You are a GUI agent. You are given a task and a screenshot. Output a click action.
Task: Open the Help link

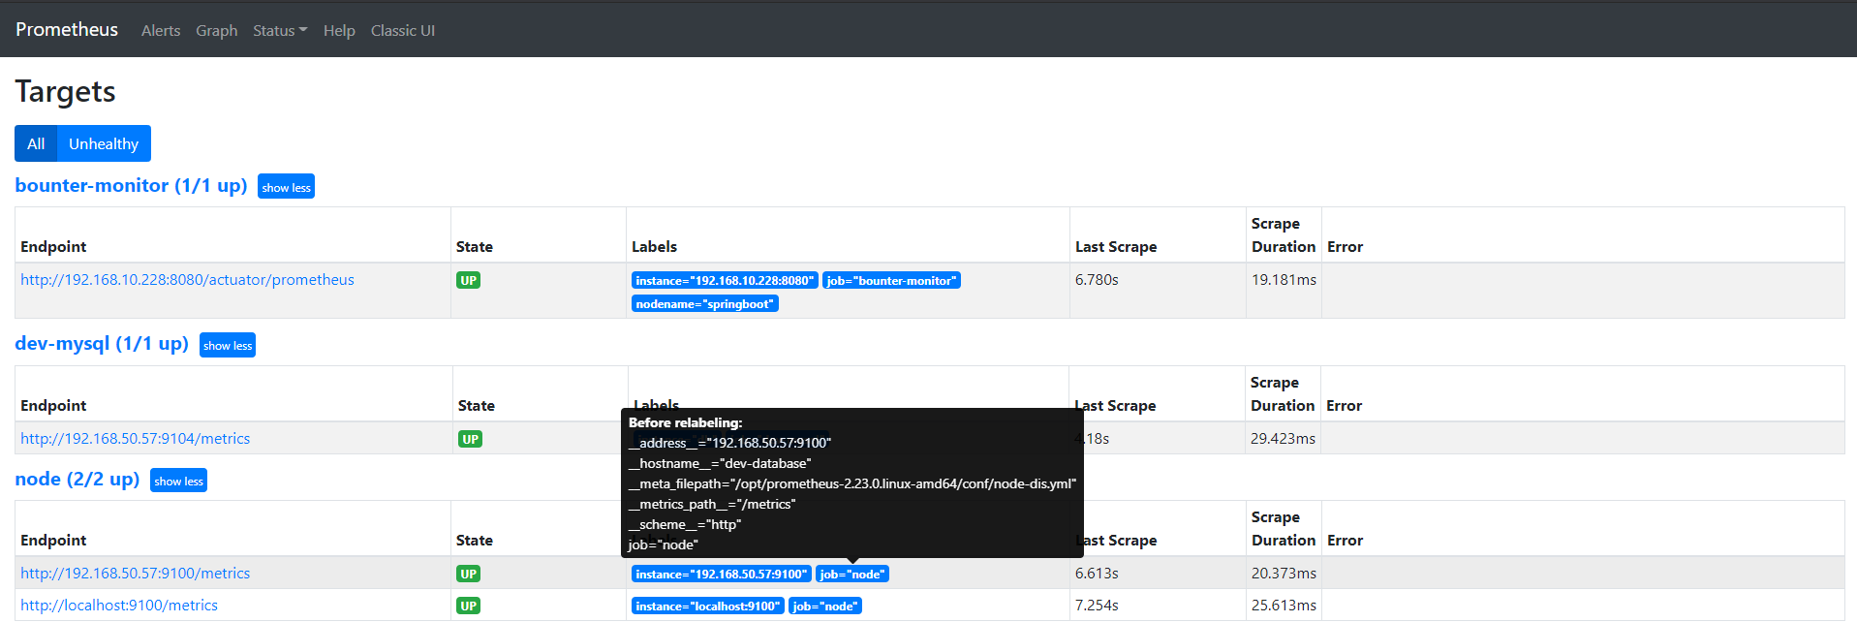tap(339, 31)
